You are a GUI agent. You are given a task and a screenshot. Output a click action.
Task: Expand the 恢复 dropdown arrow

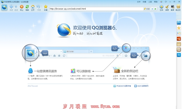pyautogui.click(x=41, y=7)
